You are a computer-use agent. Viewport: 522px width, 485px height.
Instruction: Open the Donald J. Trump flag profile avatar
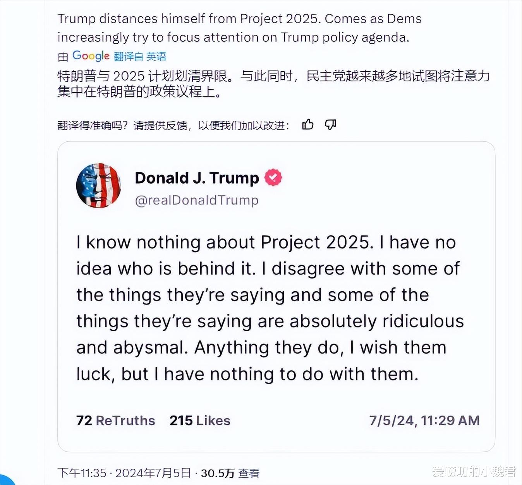(99, 186)
